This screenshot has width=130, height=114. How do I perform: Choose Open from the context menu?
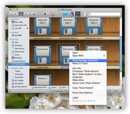[x=88, y=53]
